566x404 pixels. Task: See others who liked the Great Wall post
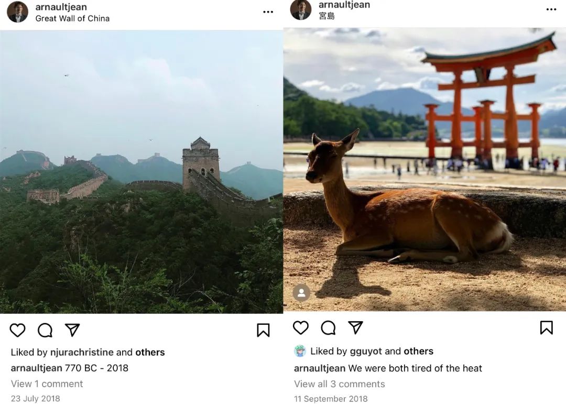pyautogui.click(x=150, y=352)
